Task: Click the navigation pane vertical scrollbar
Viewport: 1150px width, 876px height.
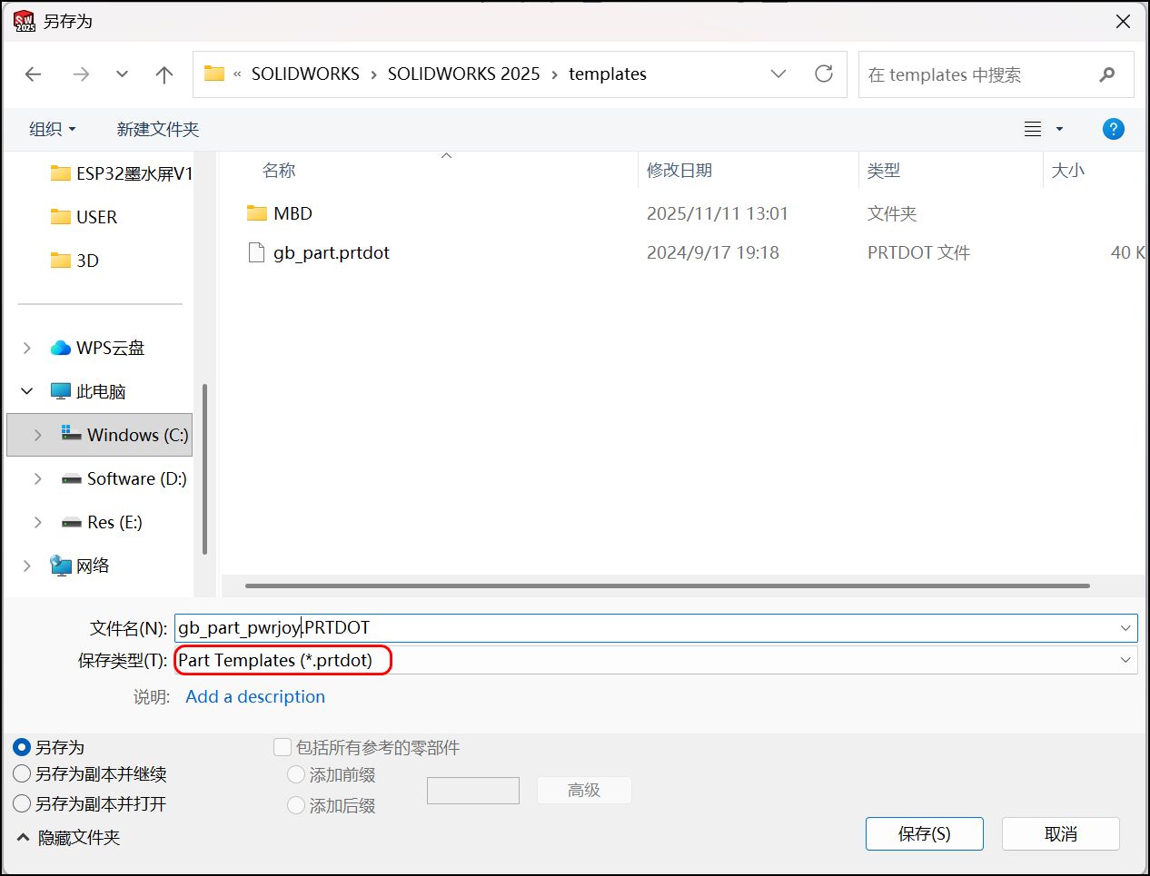Action: pyautogui.click(x=204, y=468)
